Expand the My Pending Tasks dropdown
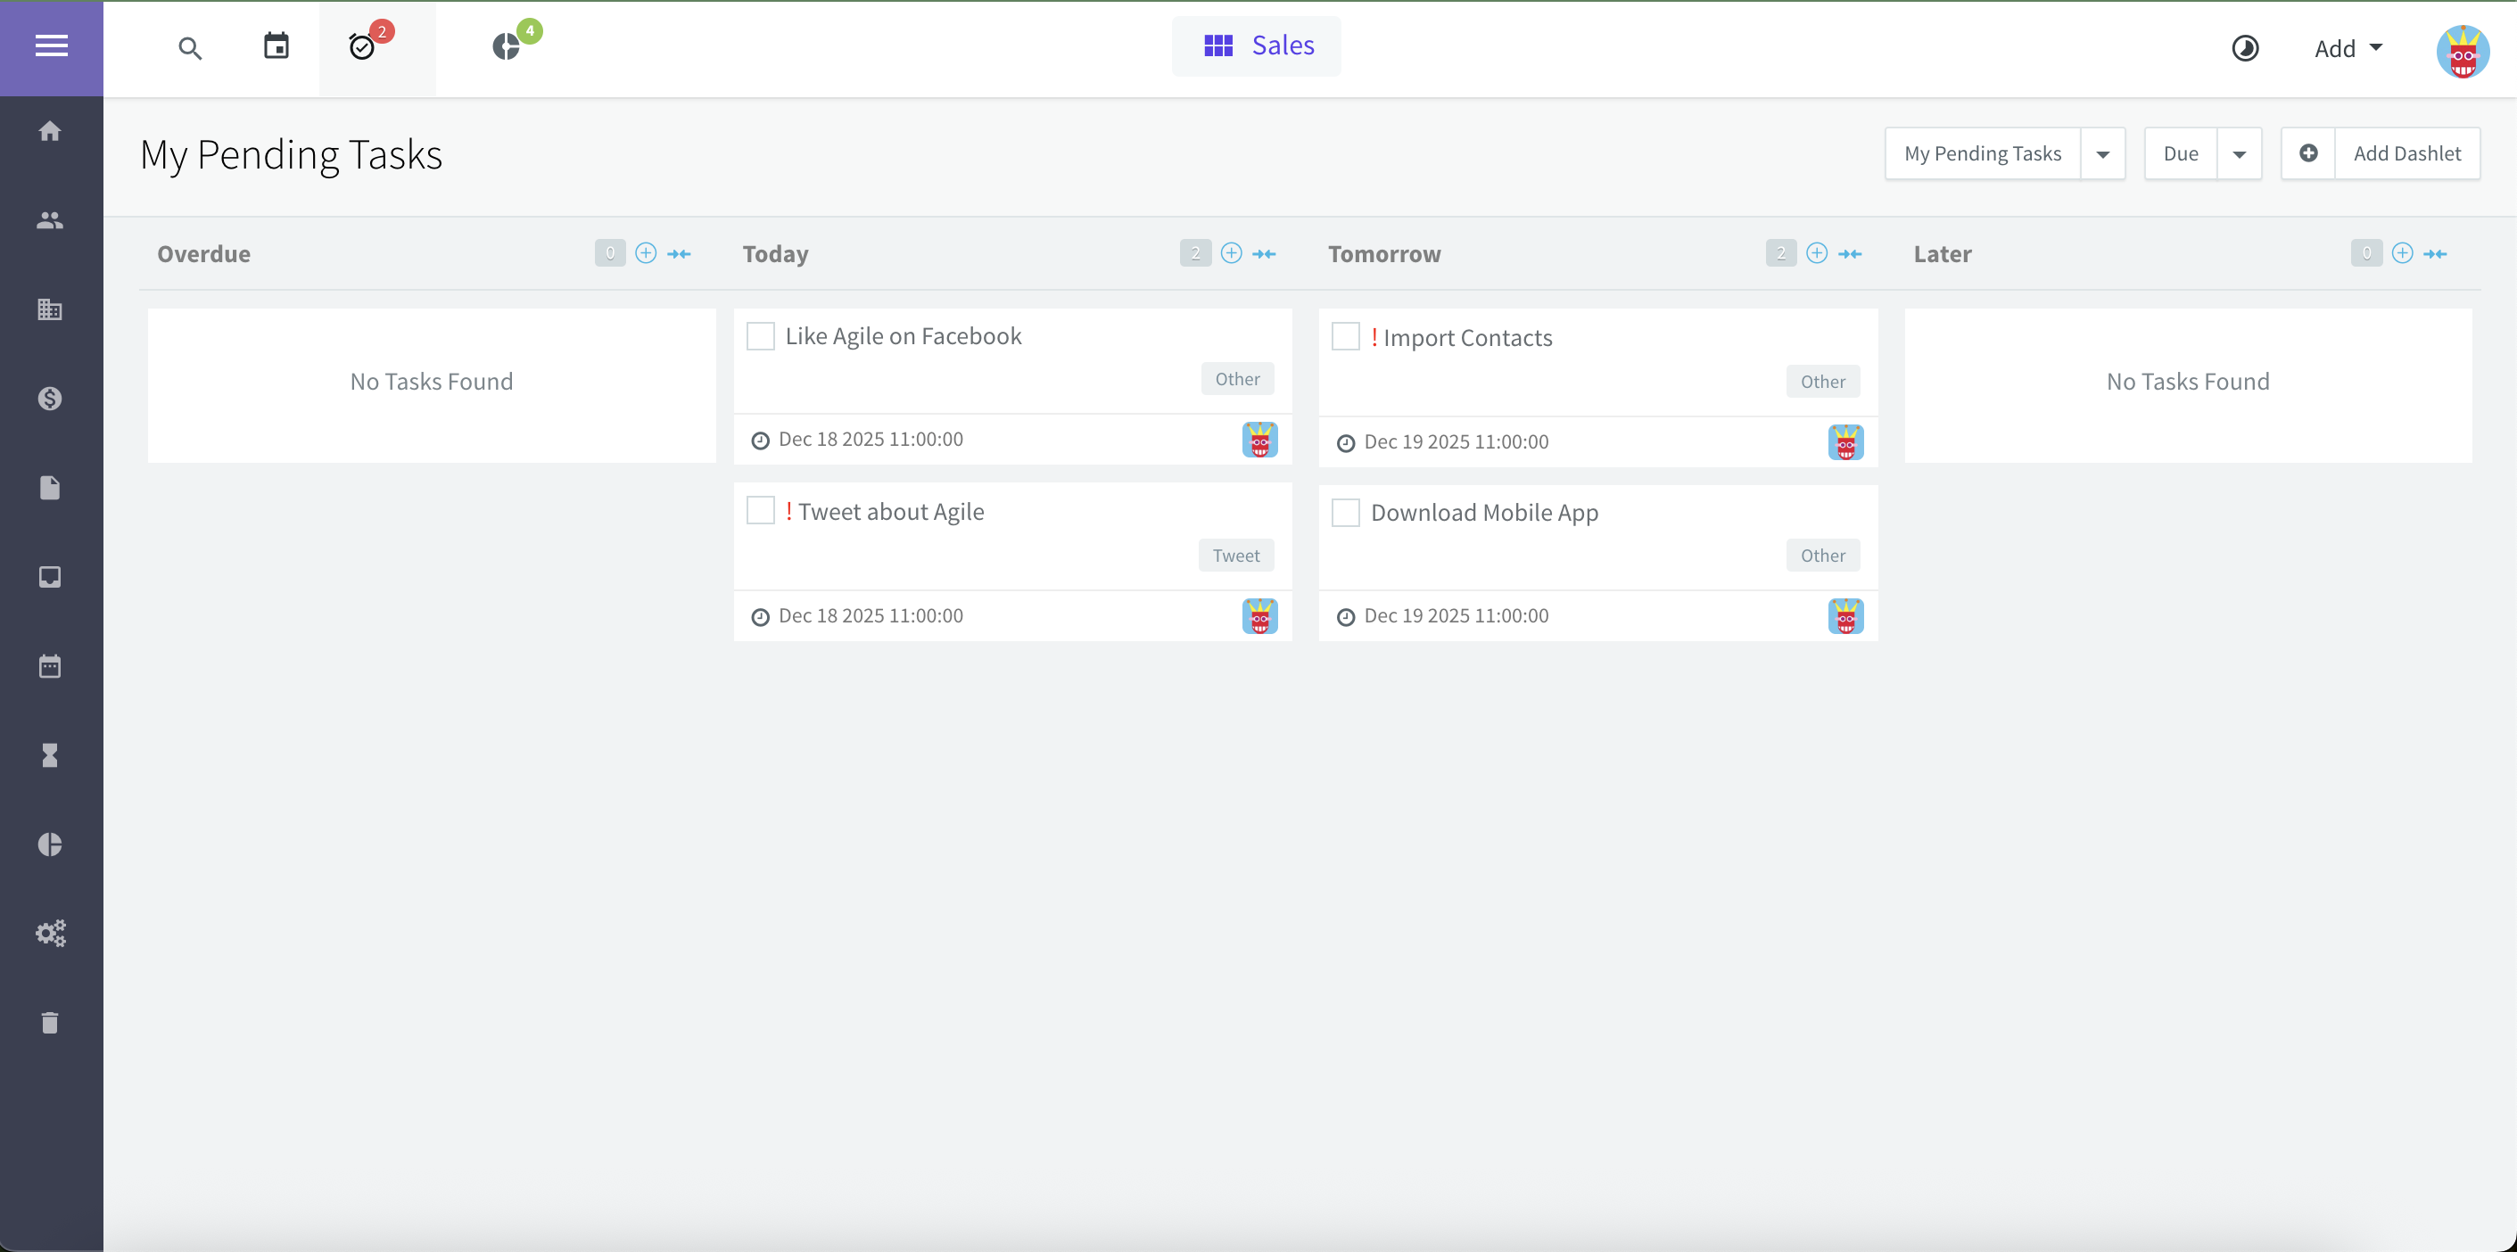The height and width of the screenshot is (1252, 2517). coord(2104,153)
